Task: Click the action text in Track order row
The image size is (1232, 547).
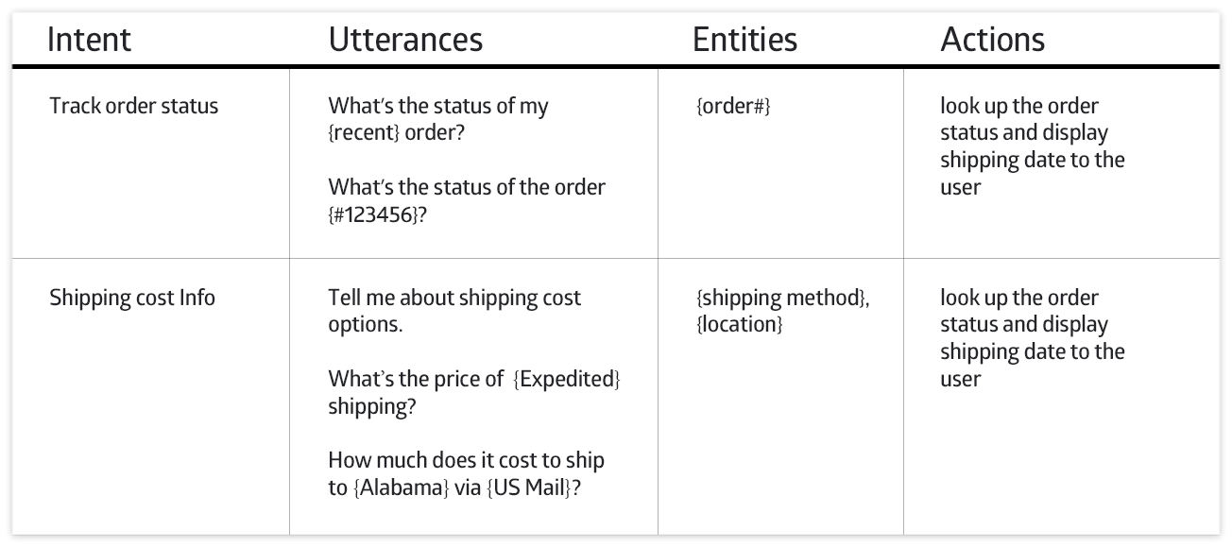Action: pyautogui.click(x=1032, y=146)
